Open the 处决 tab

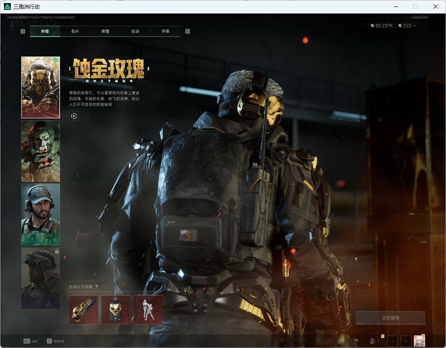coord(135,31)
